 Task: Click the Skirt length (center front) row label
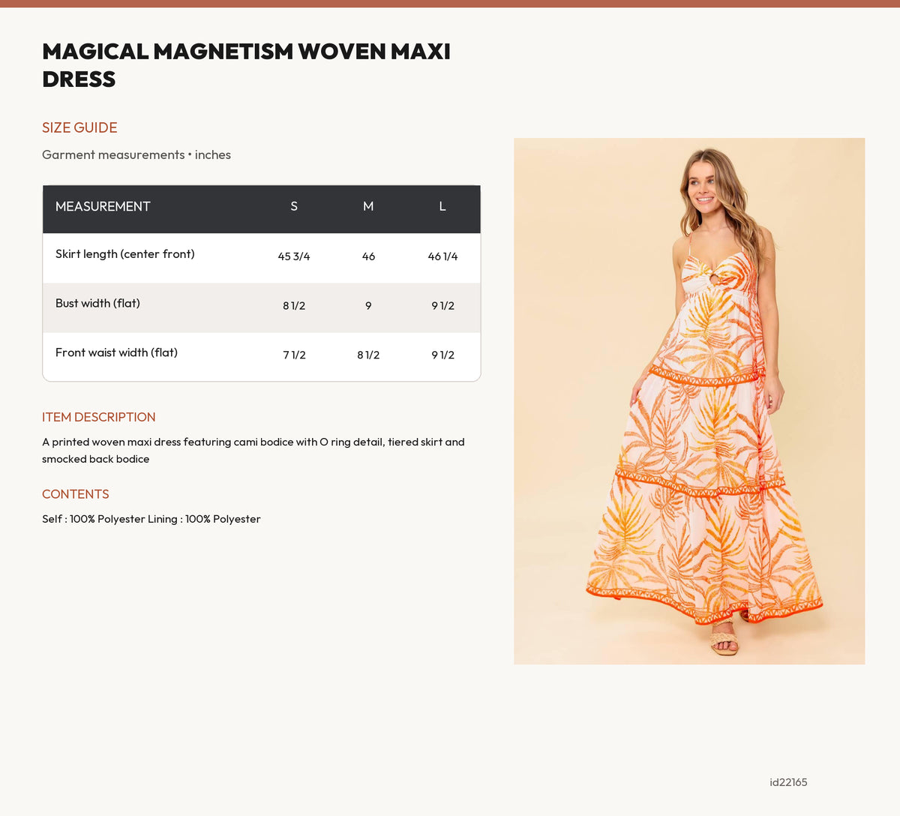125,254
